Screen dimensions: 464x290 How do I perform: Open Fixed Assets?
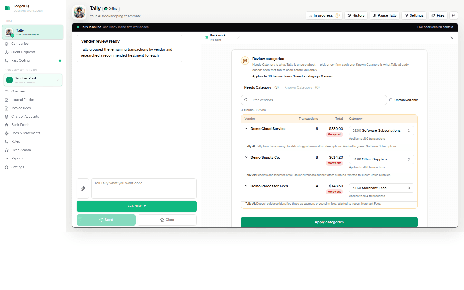(x=21, y=150)
